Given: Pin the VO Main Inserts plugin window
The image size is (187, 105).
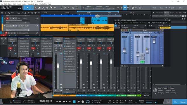Looking at the screenshot, I should (166, 20).
